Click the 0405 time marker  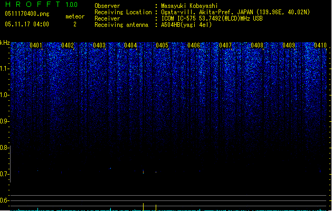pyautogui.click(x=162, y=45)
